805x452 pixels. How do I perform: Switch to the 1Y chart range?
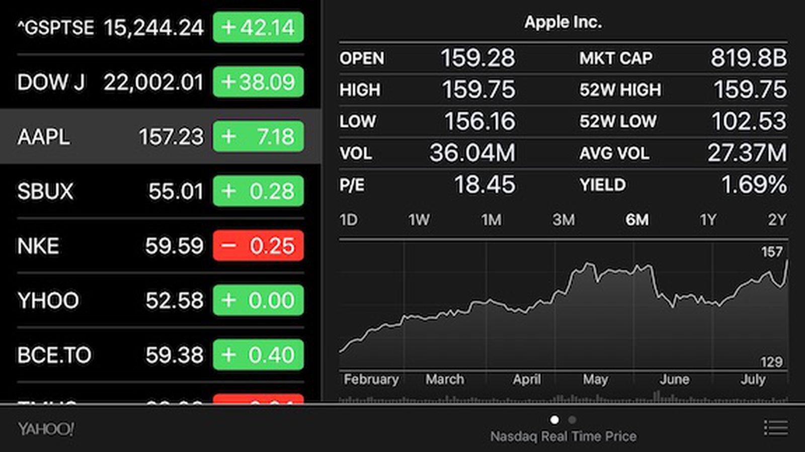707,220
